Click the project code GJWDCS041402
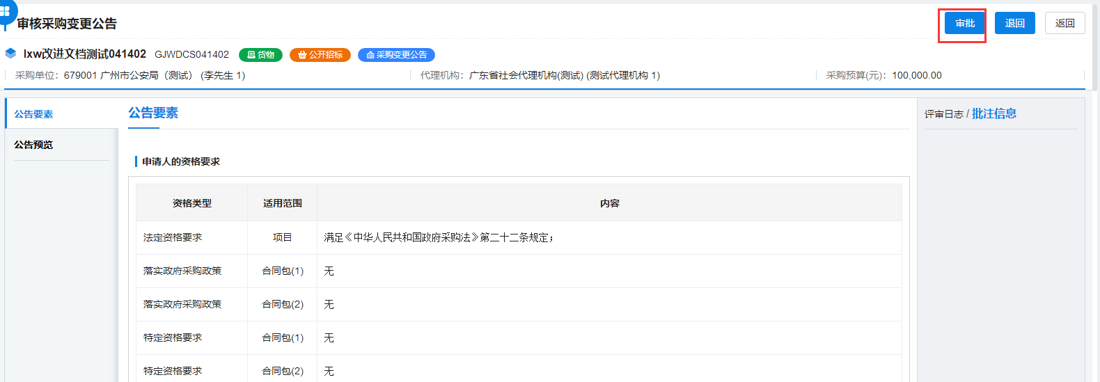The width and height of the screenshot is (1100, 382). pos(191,54)
